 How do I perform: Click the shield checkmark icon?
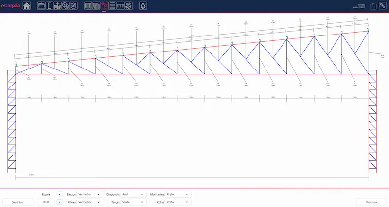(73, 6)
